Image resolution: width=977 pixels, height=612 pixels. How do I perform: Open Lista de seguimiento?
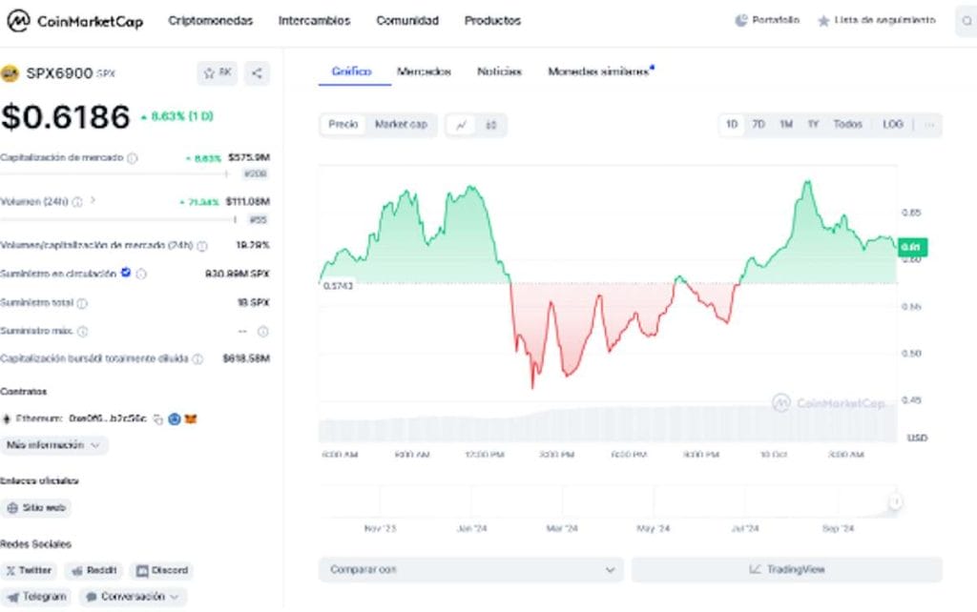coord(877,21)
